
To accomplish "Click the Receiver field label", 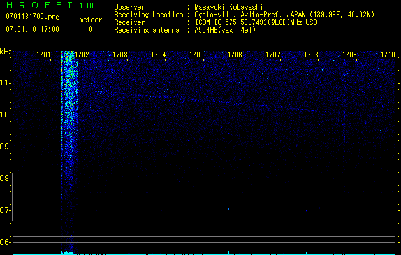I will coord(129,22).
